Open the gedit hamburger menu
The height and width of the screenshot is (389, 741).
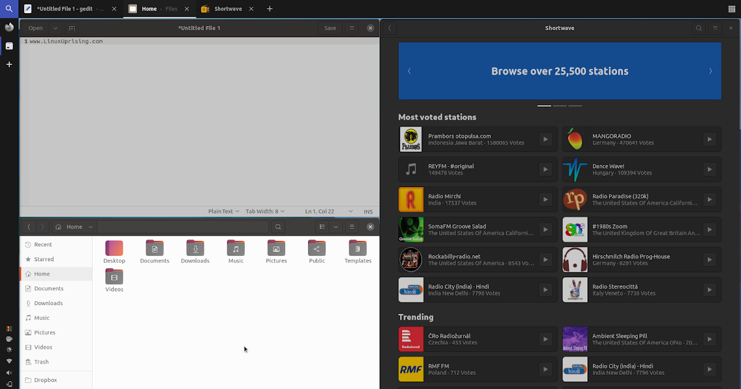351,28
